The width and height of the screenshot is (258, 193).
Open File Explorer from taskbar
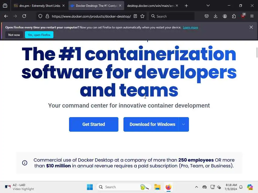click(157, 187)
